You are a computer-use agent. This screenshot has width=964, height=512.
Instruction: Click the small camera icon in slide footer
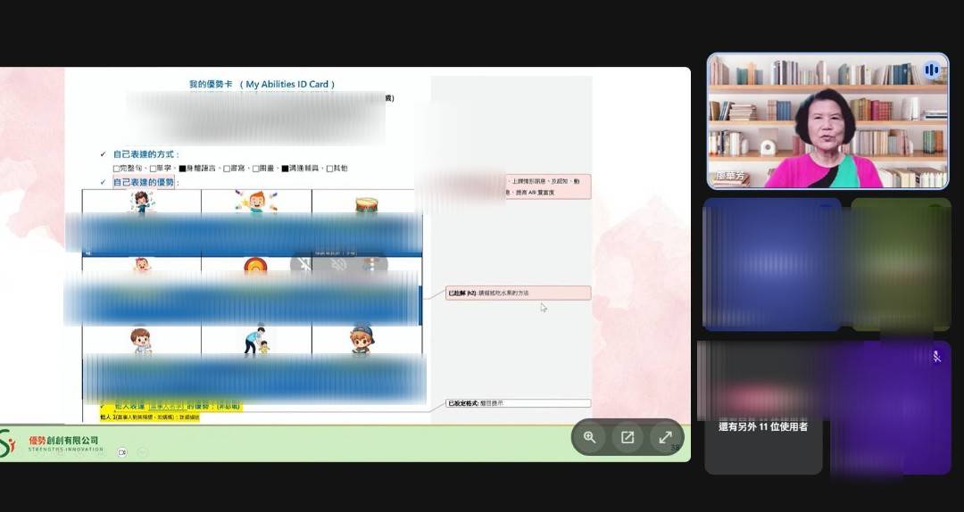pos(121,452)
